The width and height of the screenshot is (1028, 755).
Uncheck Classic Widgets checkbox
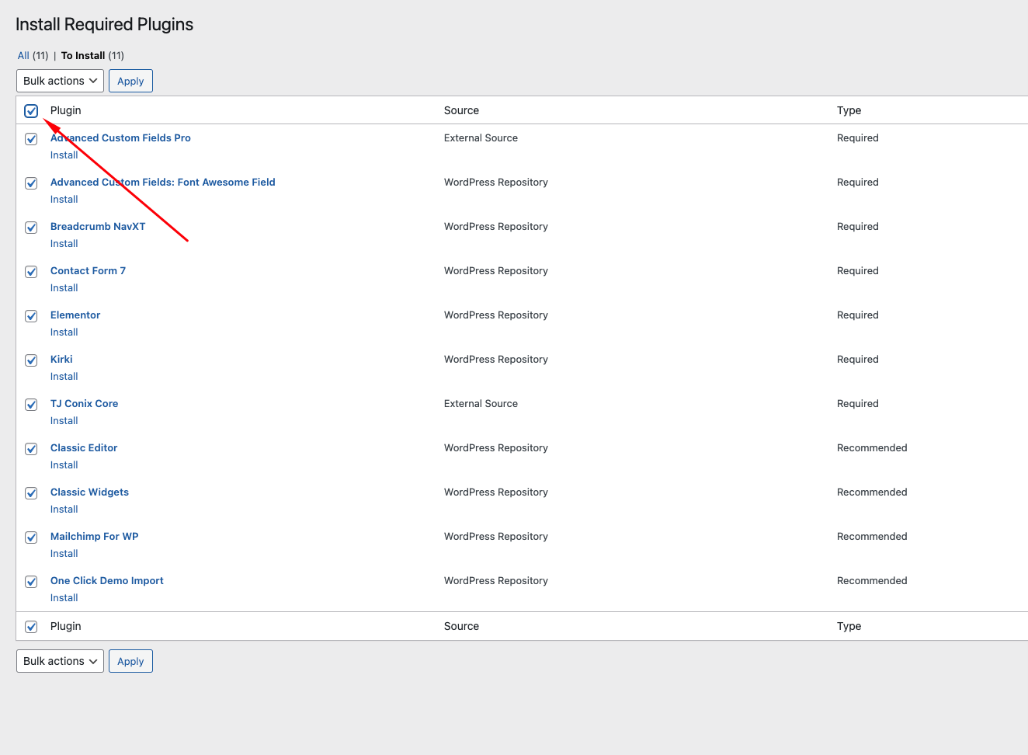coord(31,493)
